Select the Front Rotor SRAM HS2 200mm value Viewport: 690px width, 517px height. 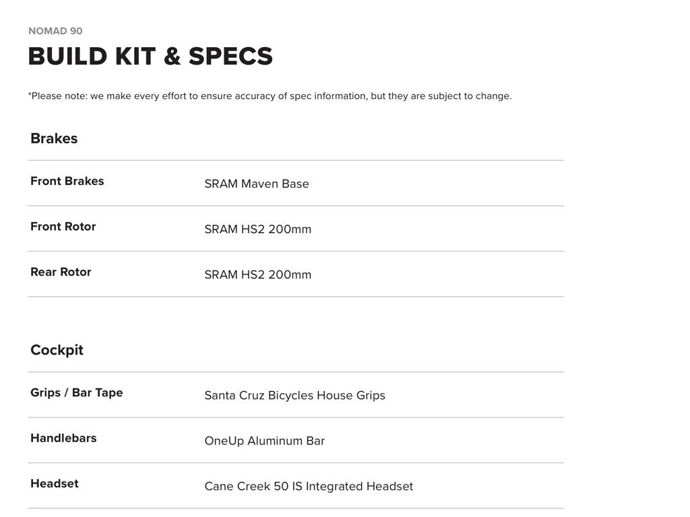[x=258, y=230]
